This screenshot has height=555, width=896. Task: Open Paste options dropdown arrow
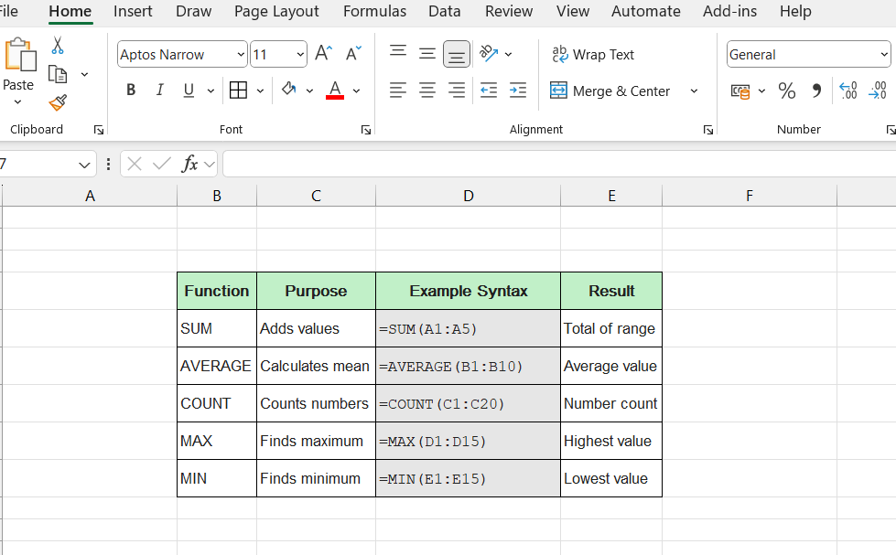click(x=17, y=102)
